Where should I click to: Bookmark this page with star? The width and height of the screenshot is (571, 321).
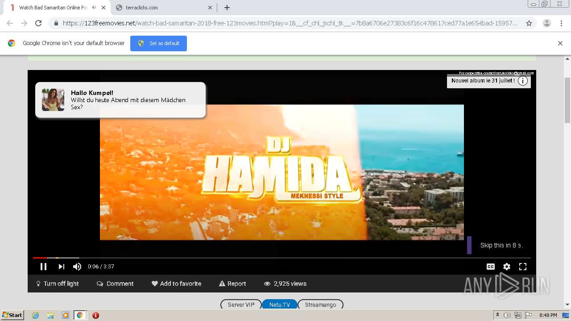(x=529, y=23)
